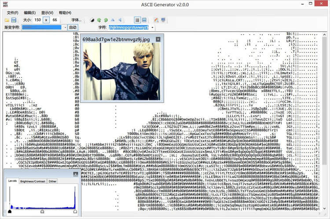Open an image file with the folder icon
Screen dimensions: 330x219
pos(7,20)
